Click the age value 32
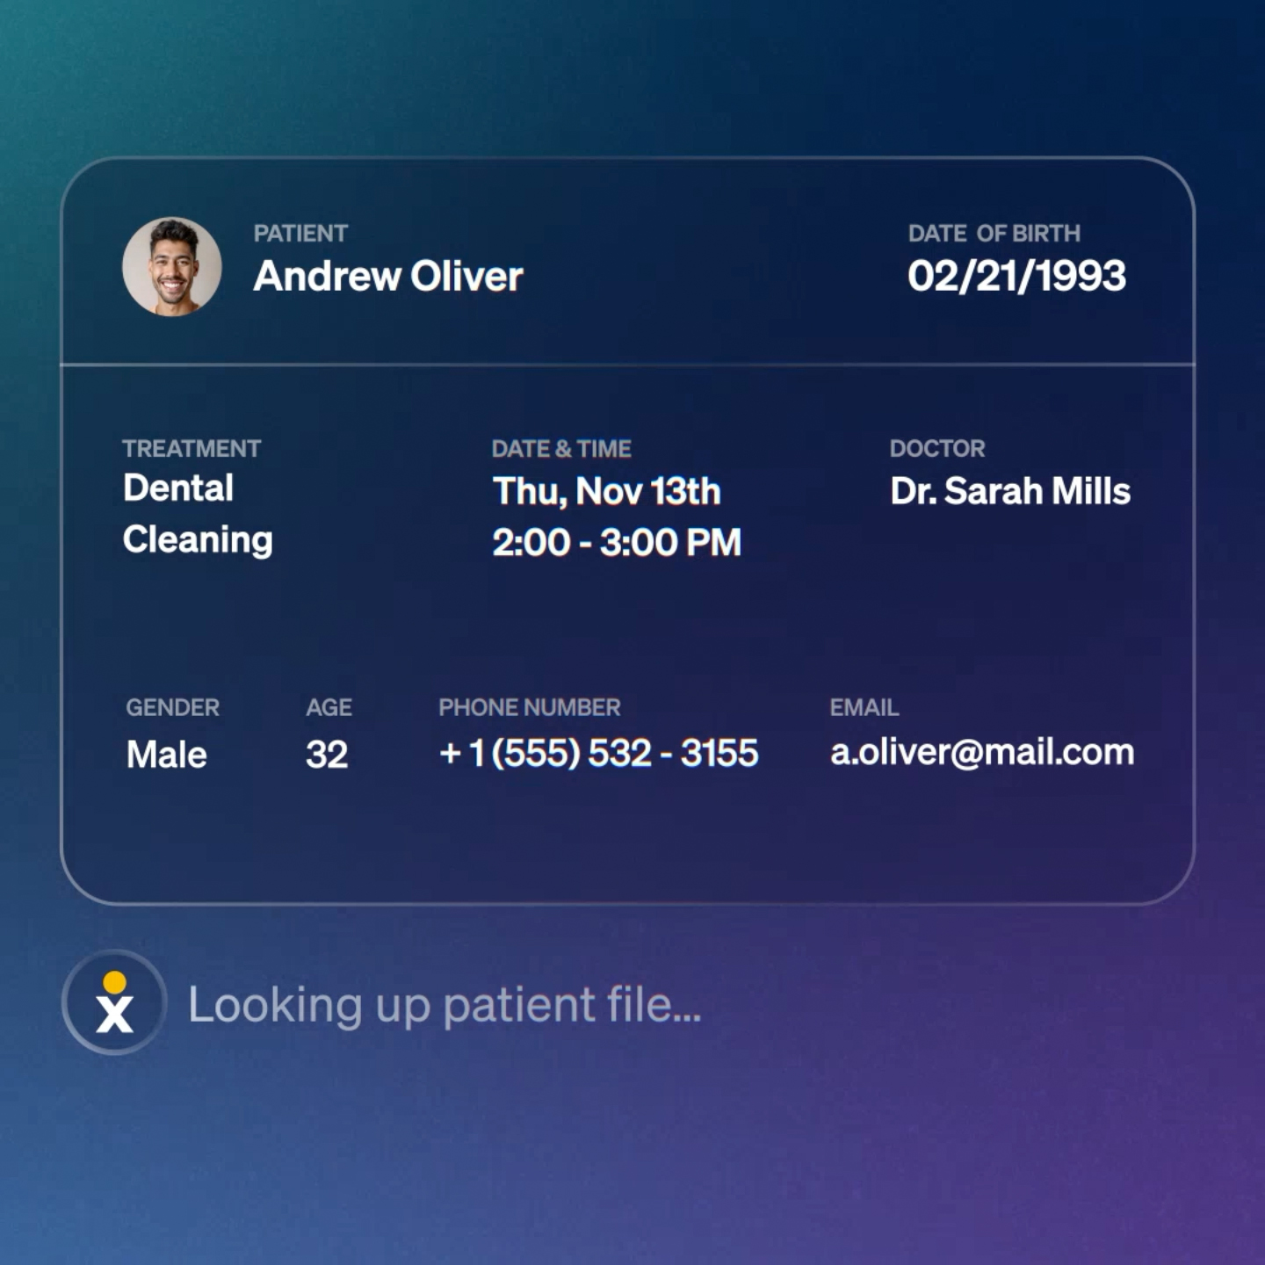Screen dimensions: 1265x1265 327,755
